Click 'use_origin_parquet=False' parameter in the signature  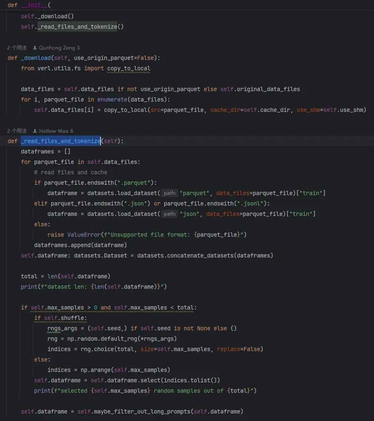(114, 58)
